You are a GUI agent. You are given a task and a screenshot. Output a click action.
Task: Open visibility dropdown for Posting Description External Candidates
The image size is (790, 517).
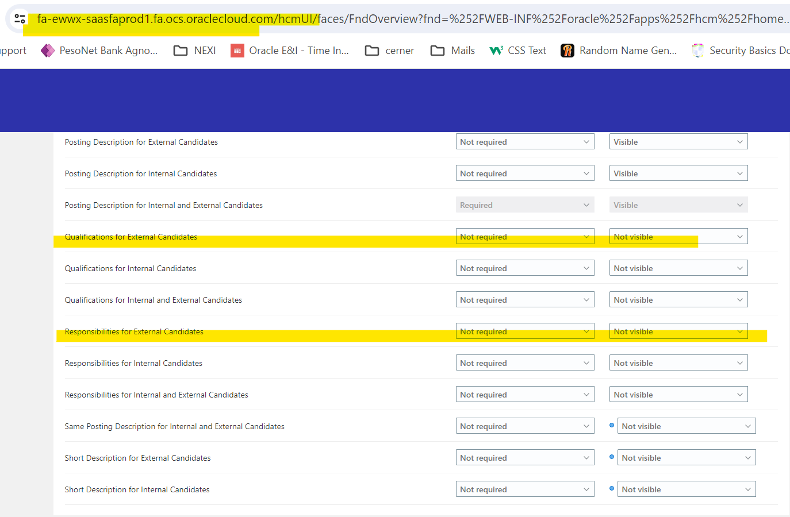click(678, 142)
